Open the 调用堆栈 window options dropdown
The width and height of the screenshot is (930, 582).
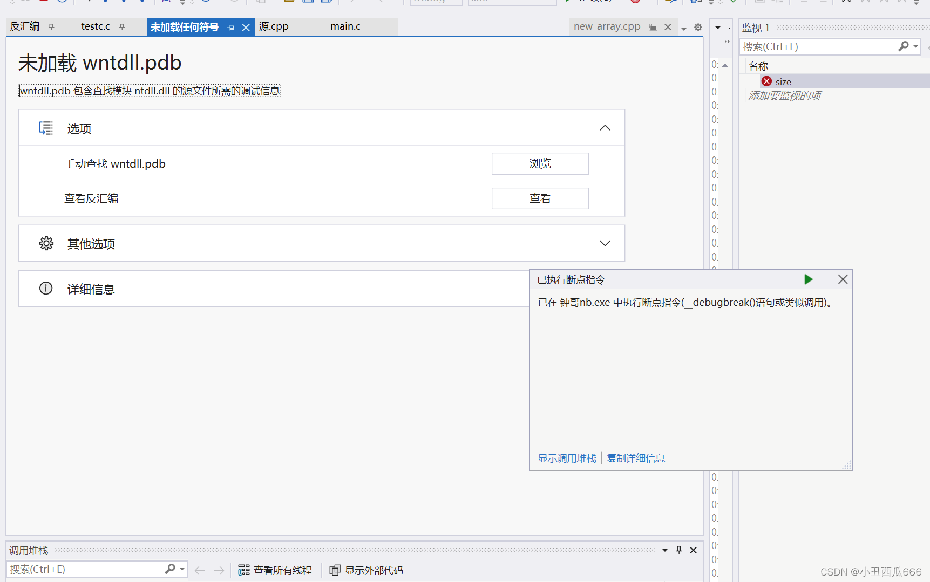tap(665, 550)
